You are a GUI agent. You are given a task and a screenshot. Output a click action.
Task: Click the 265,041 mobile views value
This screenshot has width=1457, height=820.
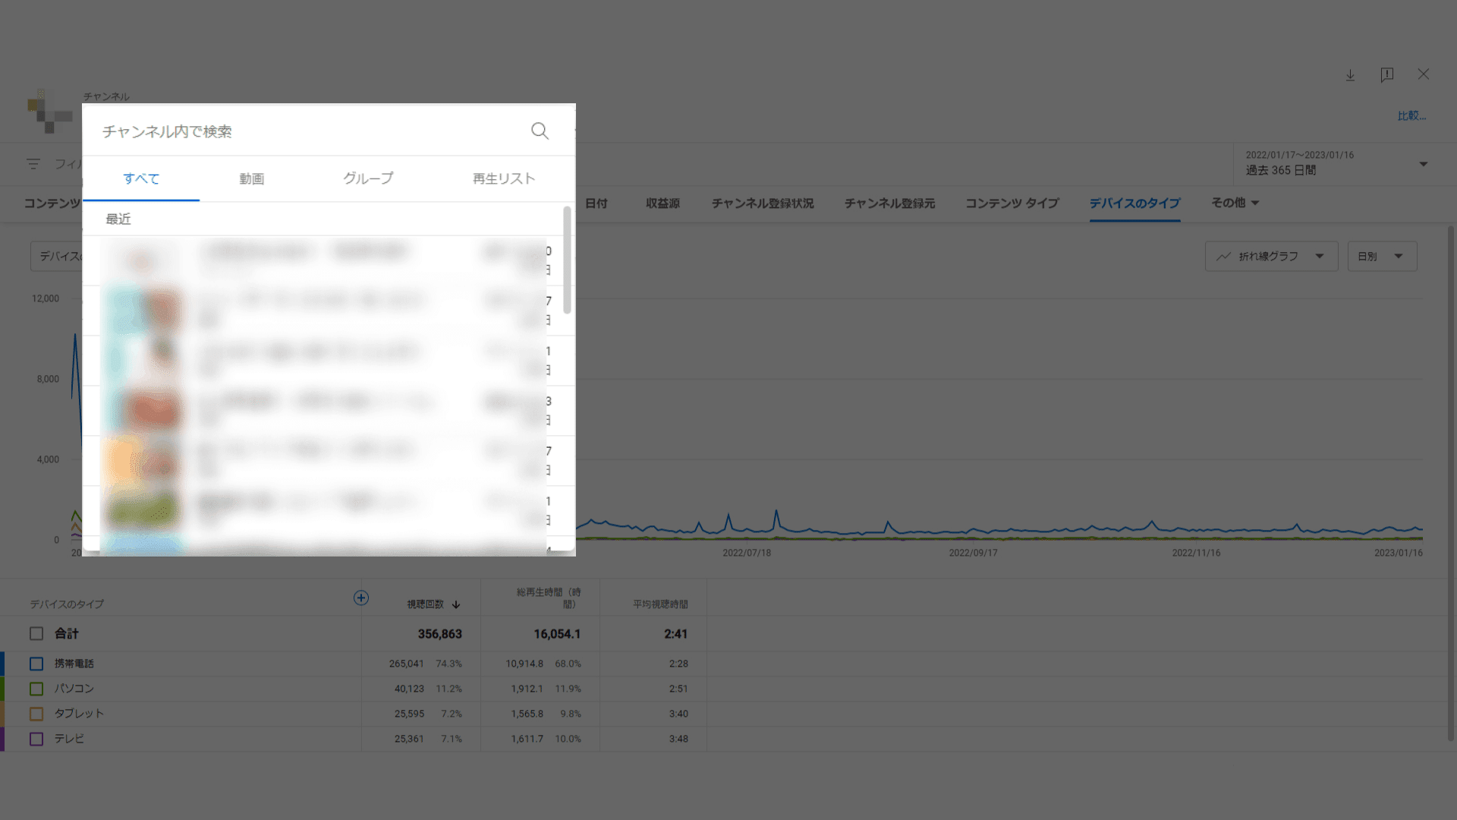tap(406, 664)
